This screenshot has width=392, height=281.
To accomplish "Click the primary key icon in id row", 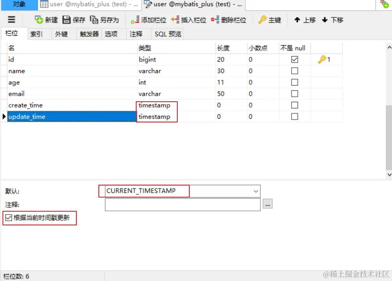I will click(322, 59).
